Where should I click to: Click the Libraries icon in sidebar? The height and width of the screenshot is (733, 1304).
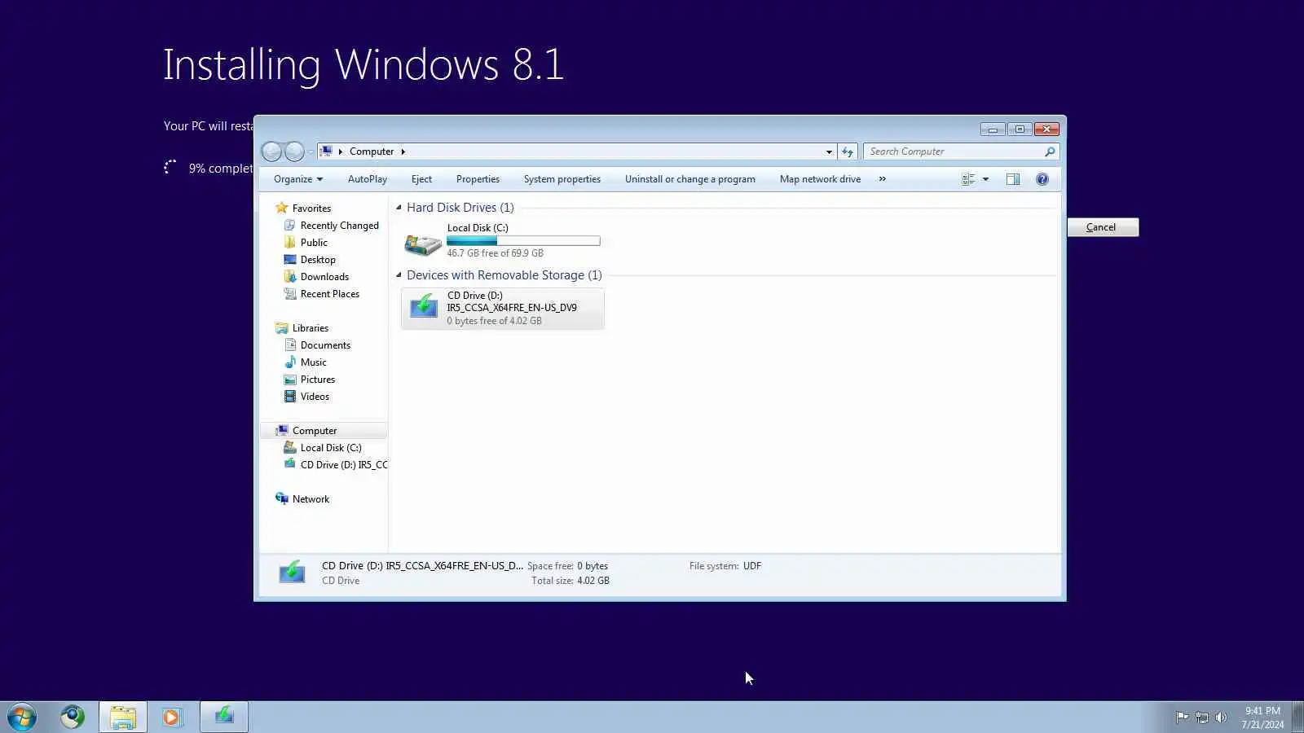tap(282, 328)
